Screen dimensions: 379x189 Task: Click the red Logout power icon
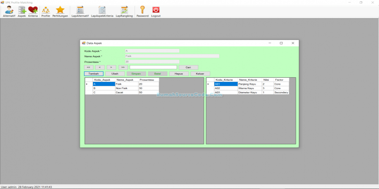coord(156,12)
